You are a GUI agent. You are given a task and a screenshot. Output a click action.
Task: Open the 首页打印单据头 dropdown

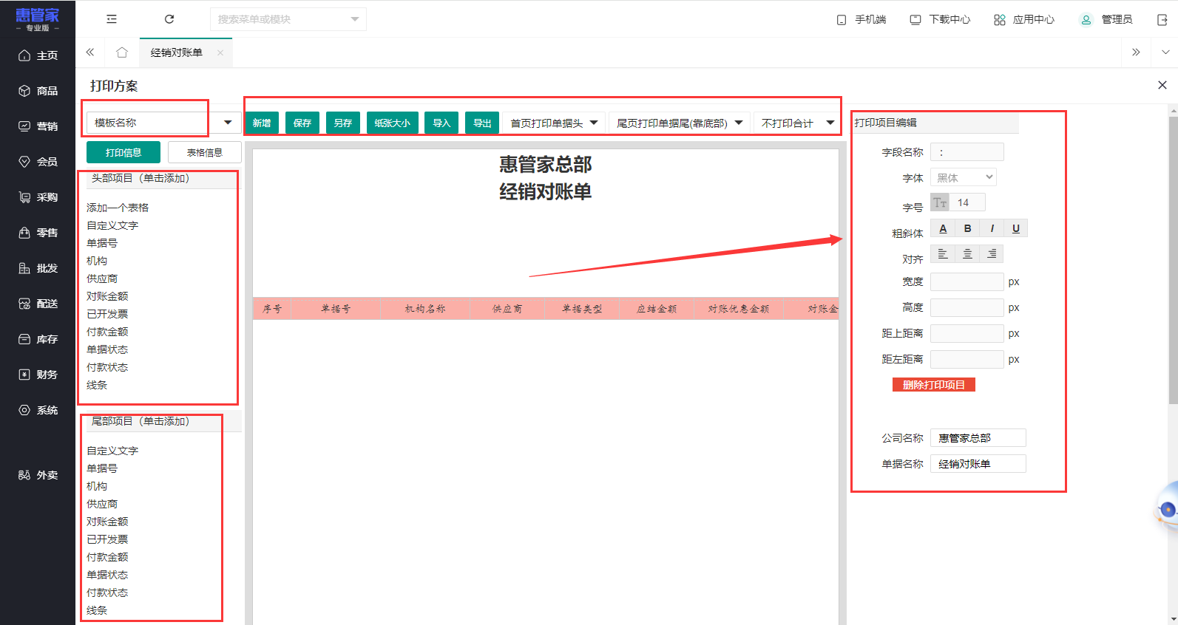(554, 123)
